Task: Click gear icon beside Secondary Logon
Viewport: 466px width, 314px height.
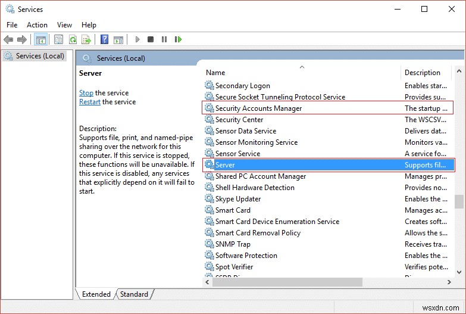Action: click(x=209, y=85)
